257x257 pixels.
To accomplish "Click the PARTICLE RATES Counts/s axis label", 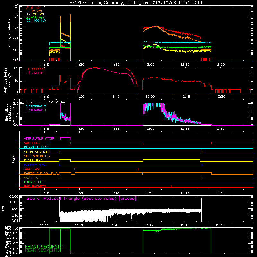I will (7, 80).
